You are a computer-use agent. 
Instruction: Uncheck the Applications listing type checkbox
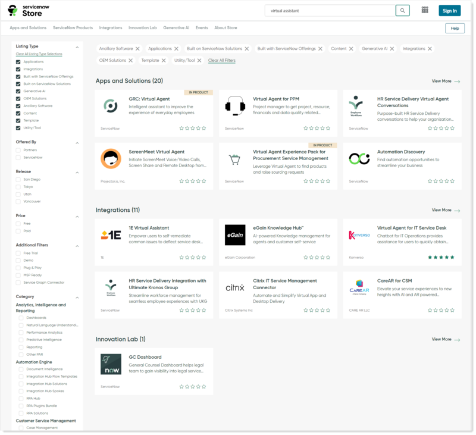click(x=18, y=62)
